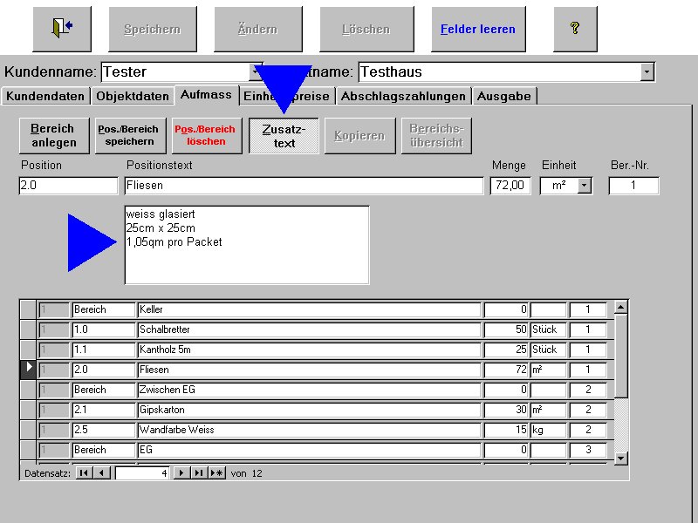This screenshot has height=523, width=698.
Task: Open the Einheit unit dropdown
Action: point(584,186)
